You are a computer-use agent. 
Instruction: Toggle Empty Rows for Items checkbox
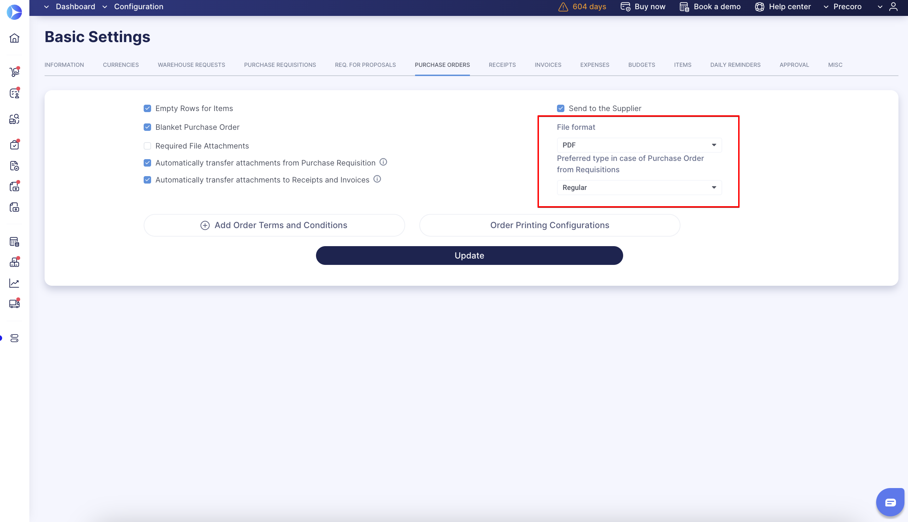[x=148, y=108]
